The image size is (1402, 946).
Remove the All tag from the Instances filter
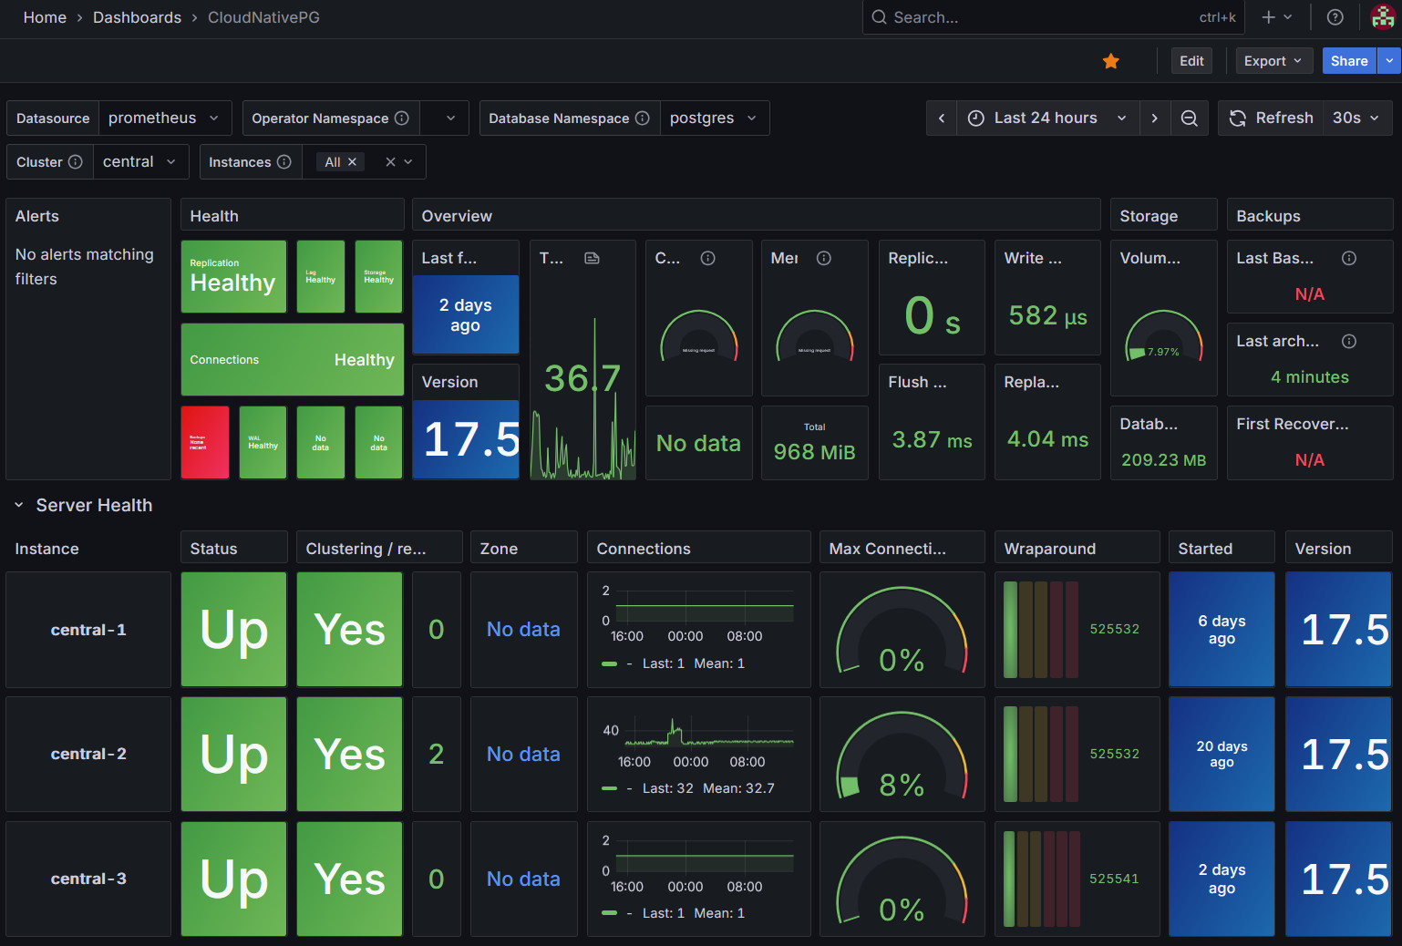pos(352,161)
